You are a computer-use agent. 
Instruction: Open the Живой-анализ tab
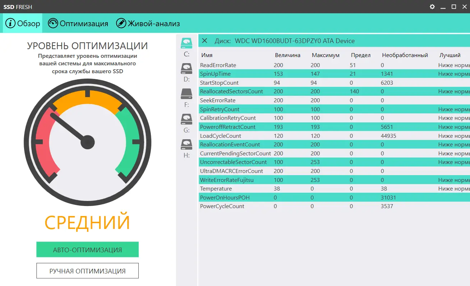pyautogui.click(x=148, y=23)
